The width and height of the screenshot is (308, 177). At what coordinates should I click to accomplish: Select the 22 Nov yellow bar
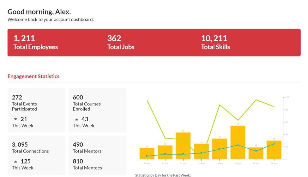click(x=165, y=152)
